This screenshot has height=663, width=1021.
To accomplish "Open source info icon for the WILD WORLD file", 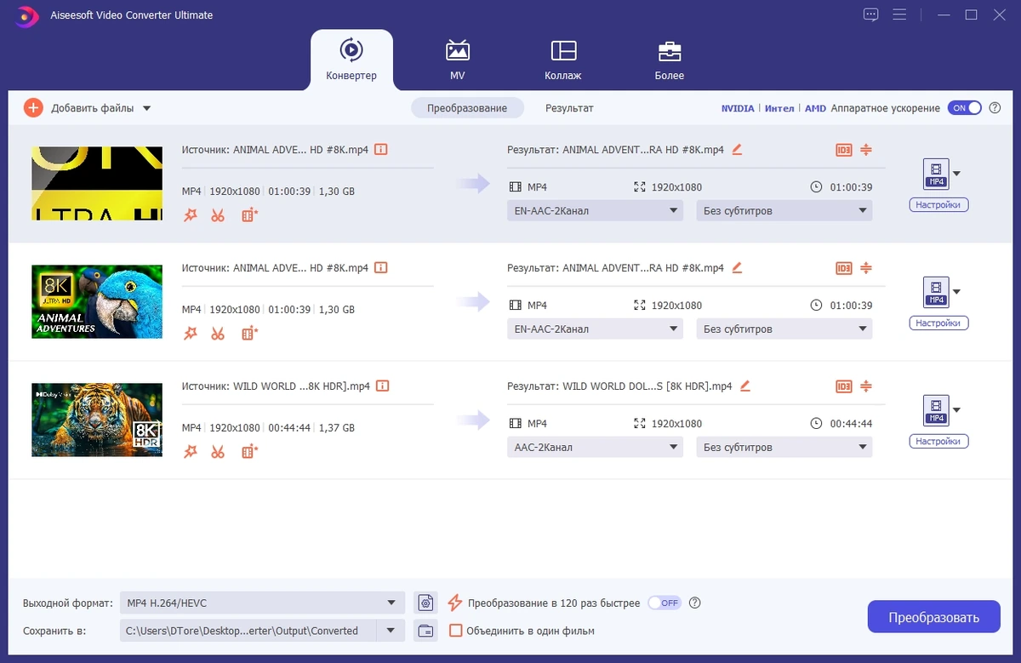I will point(383,386).
